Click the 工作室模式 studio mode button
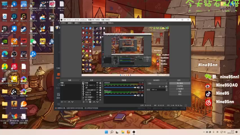Image resolution: width=240 pixels, height=135 pixels. click(180, 89)
